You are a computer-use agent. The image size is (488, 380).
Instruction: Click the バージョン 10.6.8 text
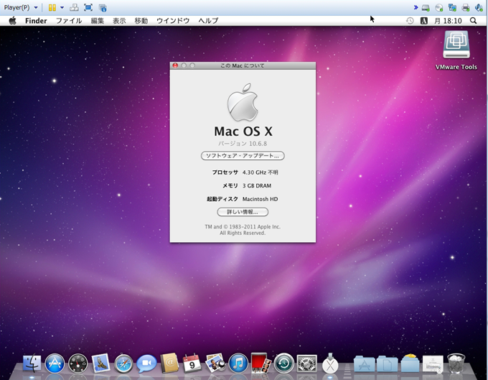243,144
